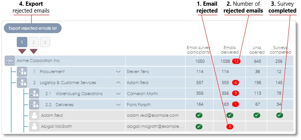Viewport: 301px width, 140px height.
Task: Click triangle marker under level 1
Action: coord(22,51)
